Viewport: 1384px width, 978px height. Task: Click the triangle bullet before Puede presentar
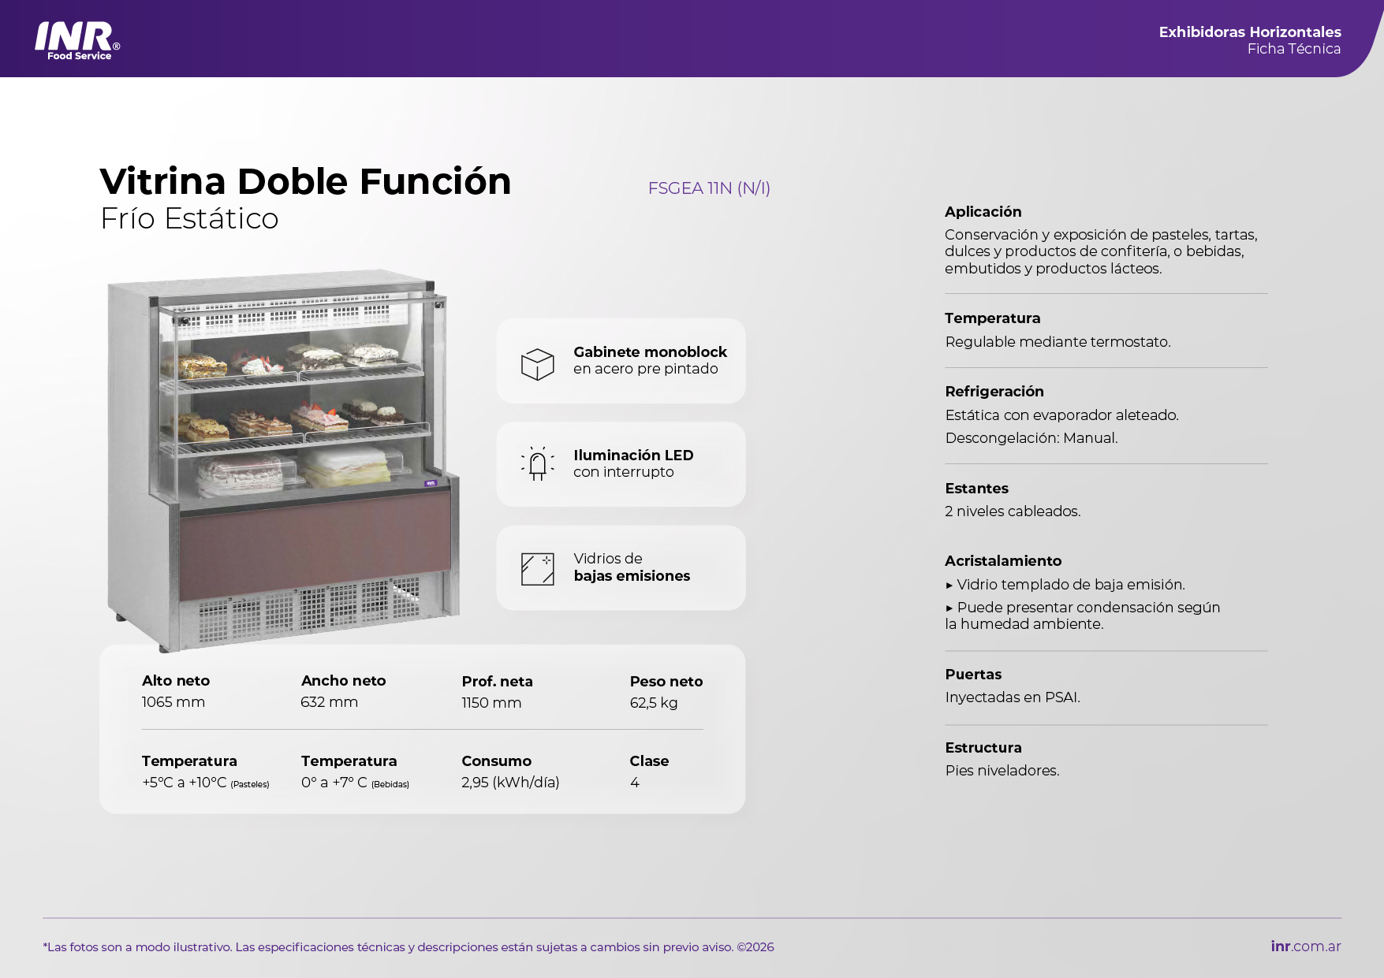[x=949, y=608]
